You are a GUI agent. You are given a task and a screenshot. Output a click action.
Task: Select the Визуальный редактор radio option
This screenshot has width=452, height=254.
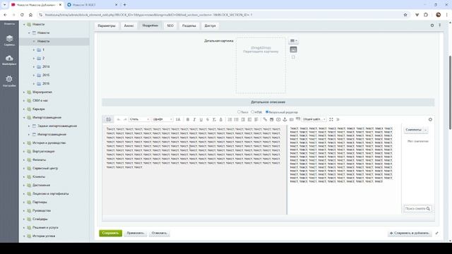tap(267, 111)
